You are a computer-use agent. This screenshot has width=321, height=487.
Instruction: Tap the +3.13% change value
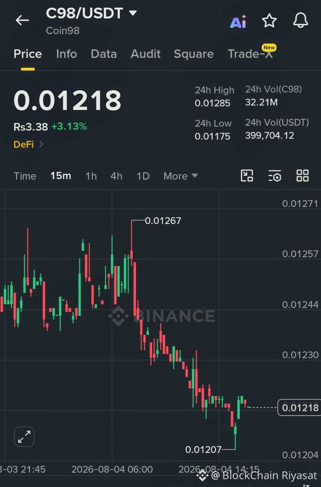click(x=69, y=127)
